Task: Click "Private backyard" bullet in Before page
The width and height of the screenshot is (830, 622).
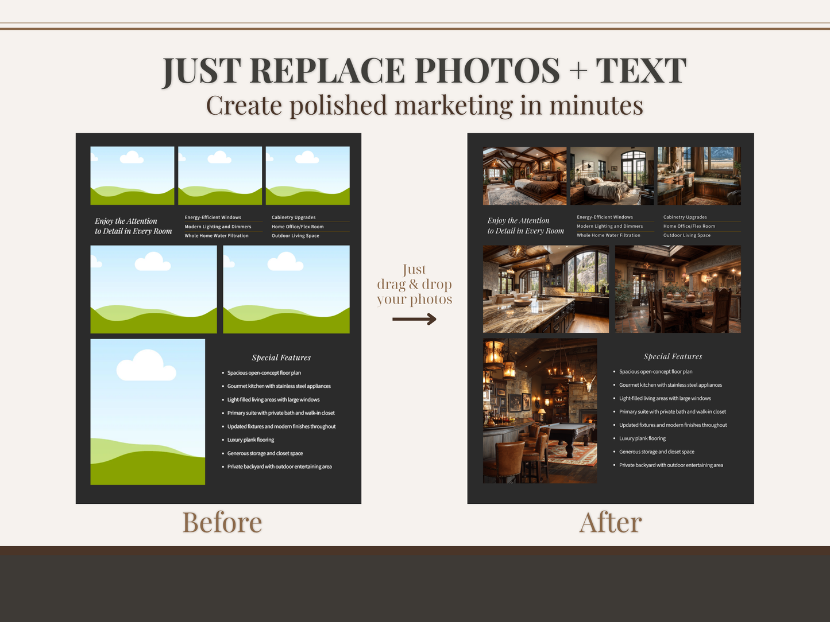Action: point(280,466)
